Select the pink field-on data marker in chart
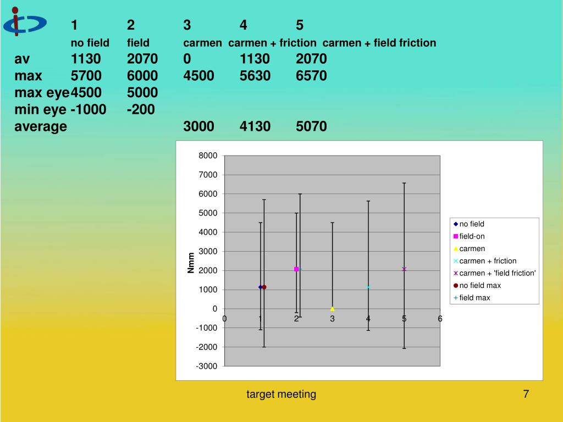The width and height of the screenshot is (563, 422). click(296, 269)
